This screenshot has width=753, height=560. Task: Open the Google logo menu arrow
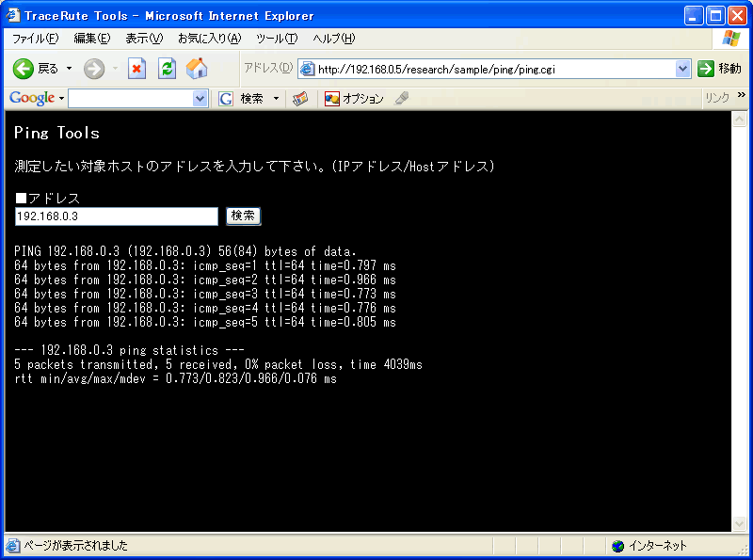tap(61, 99)
